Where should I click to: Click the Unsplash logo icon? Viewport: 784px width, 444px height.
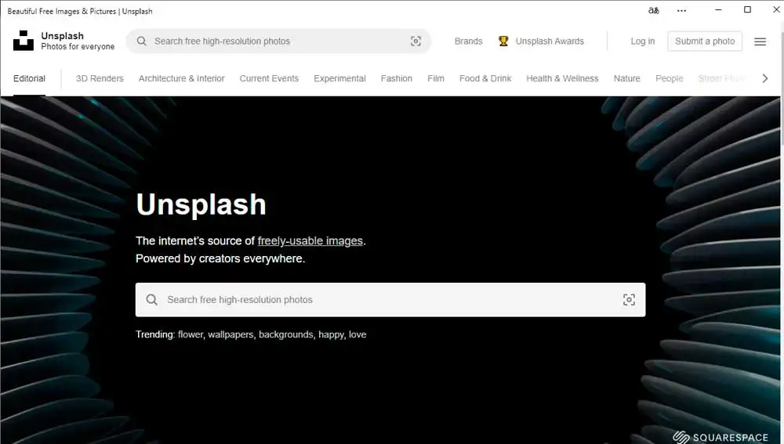coord(23,41)
